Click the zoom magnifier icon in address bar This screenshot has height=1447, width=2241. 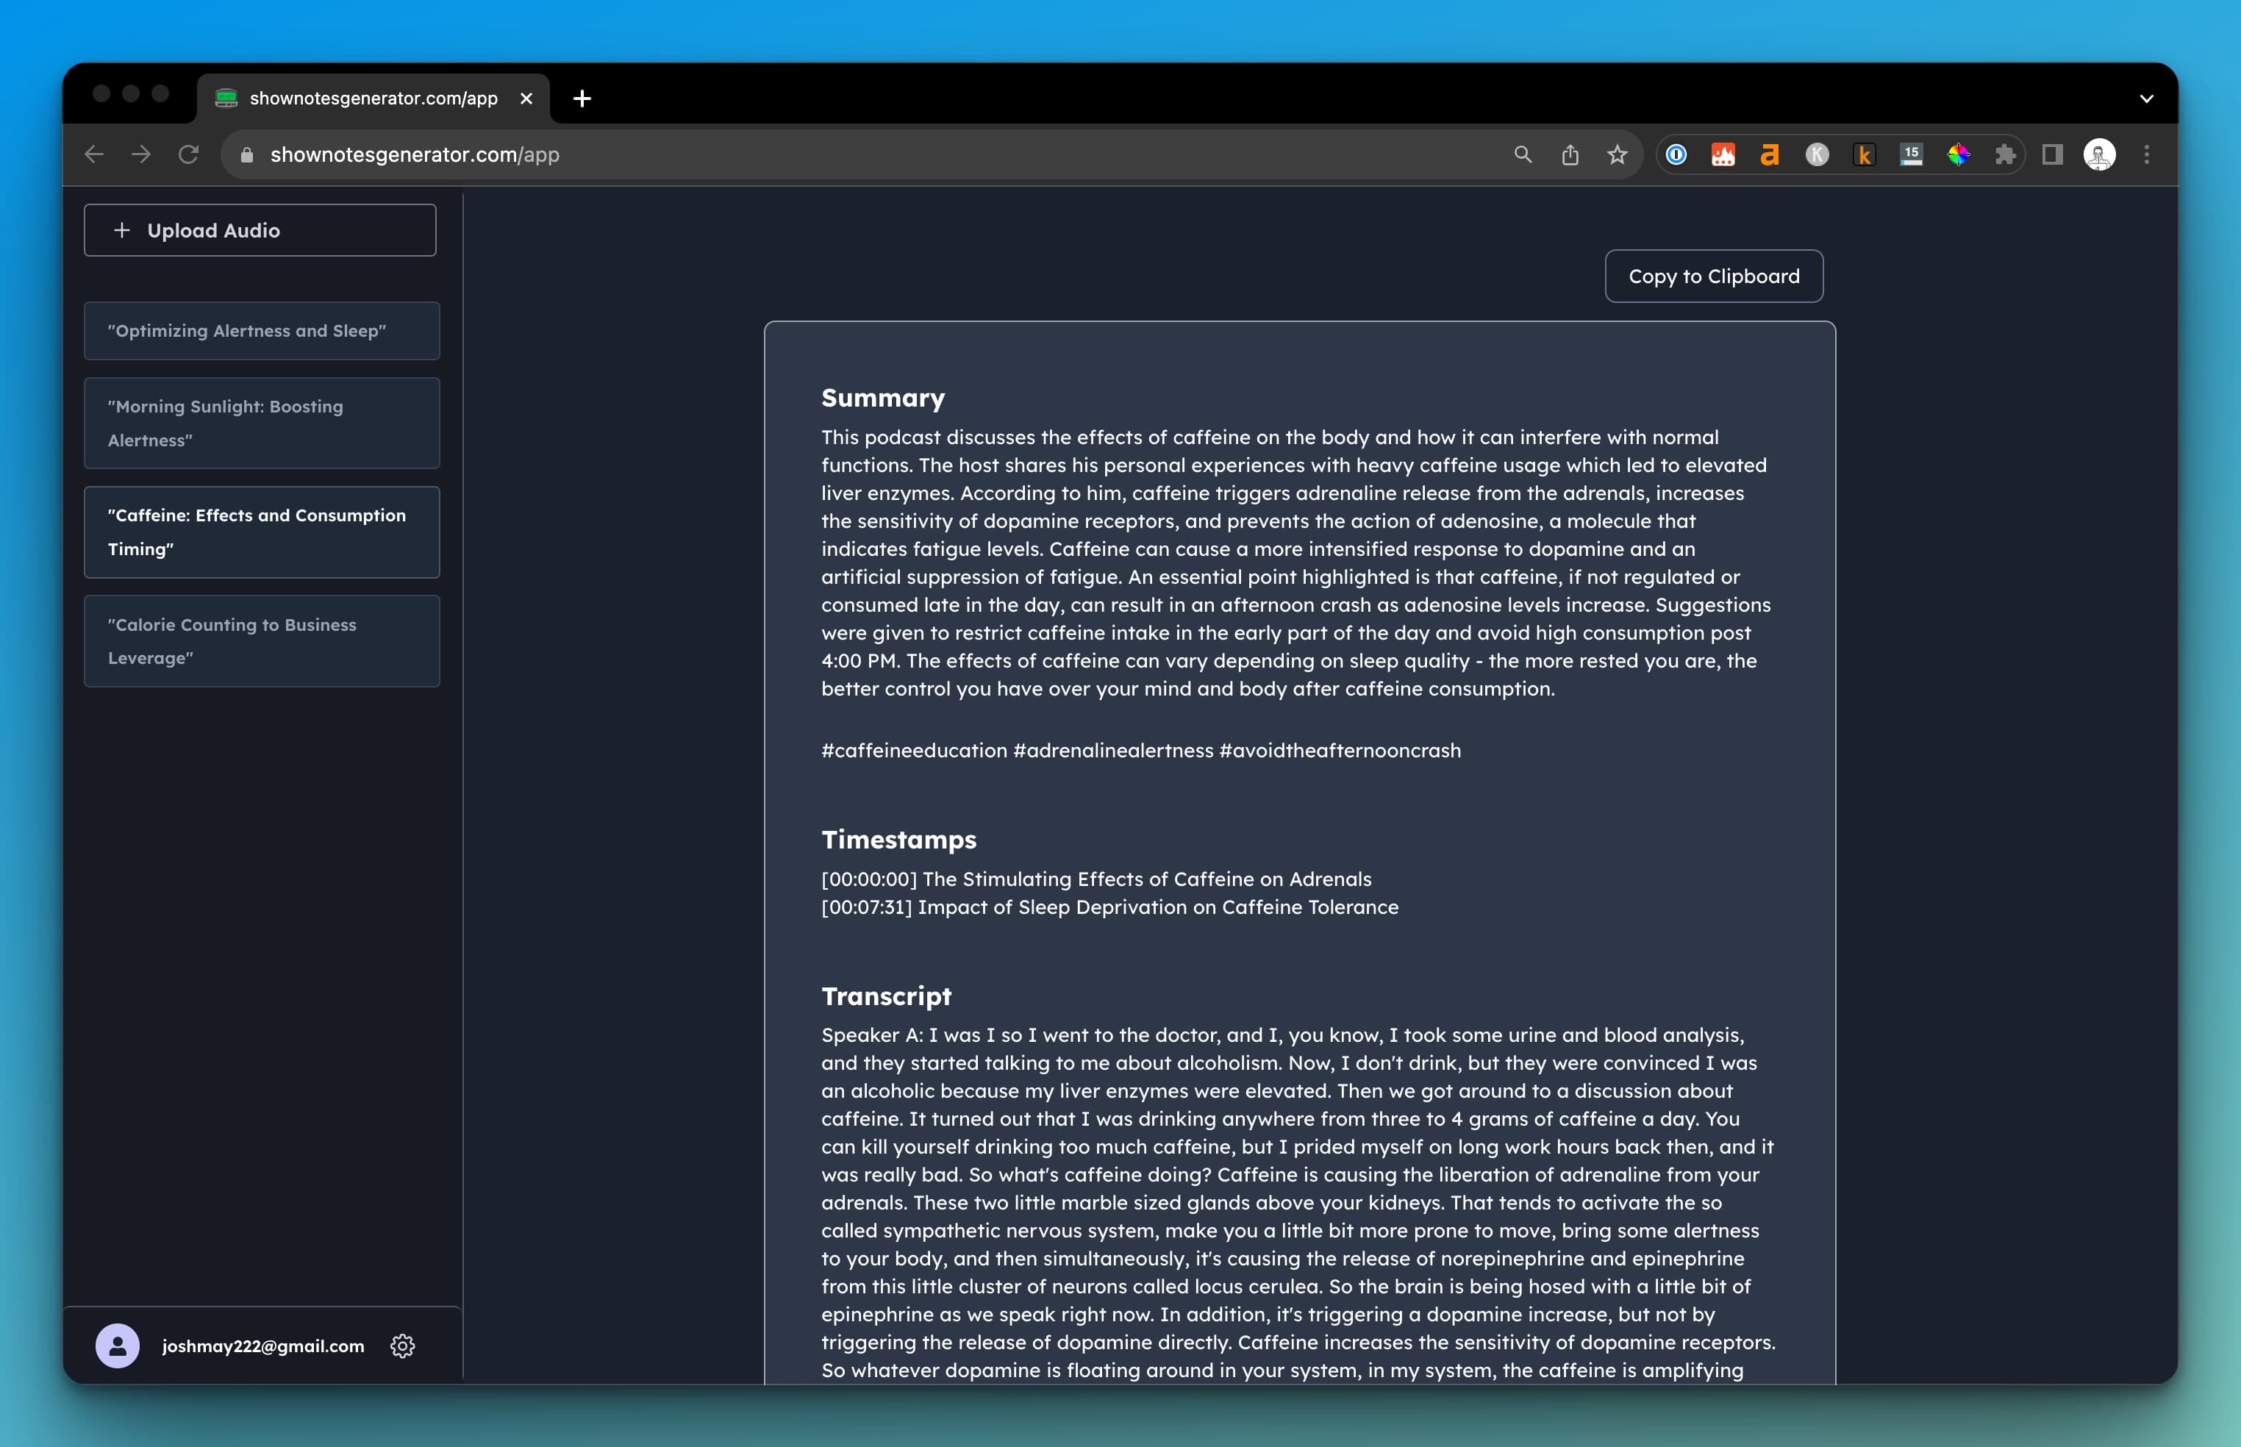[1523, 154]
